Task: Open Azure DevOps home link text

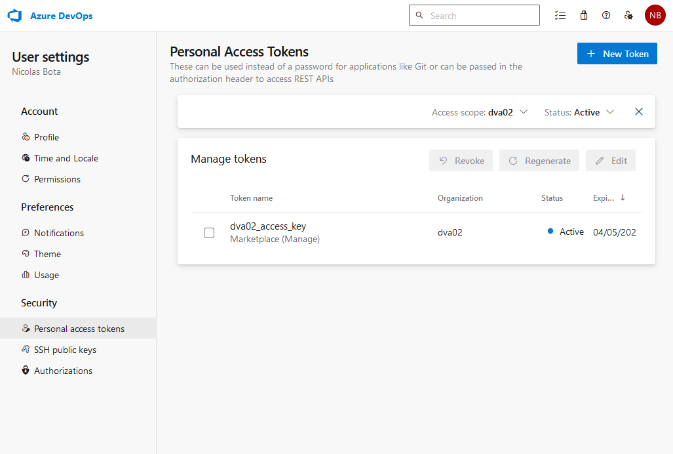Action: tap(62, 16)
